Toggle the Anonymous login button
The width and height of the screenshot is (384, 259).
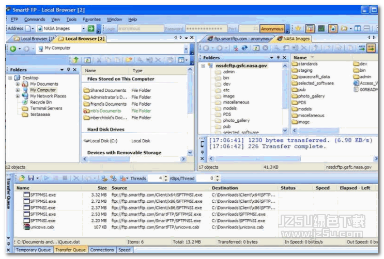(272, 29)
